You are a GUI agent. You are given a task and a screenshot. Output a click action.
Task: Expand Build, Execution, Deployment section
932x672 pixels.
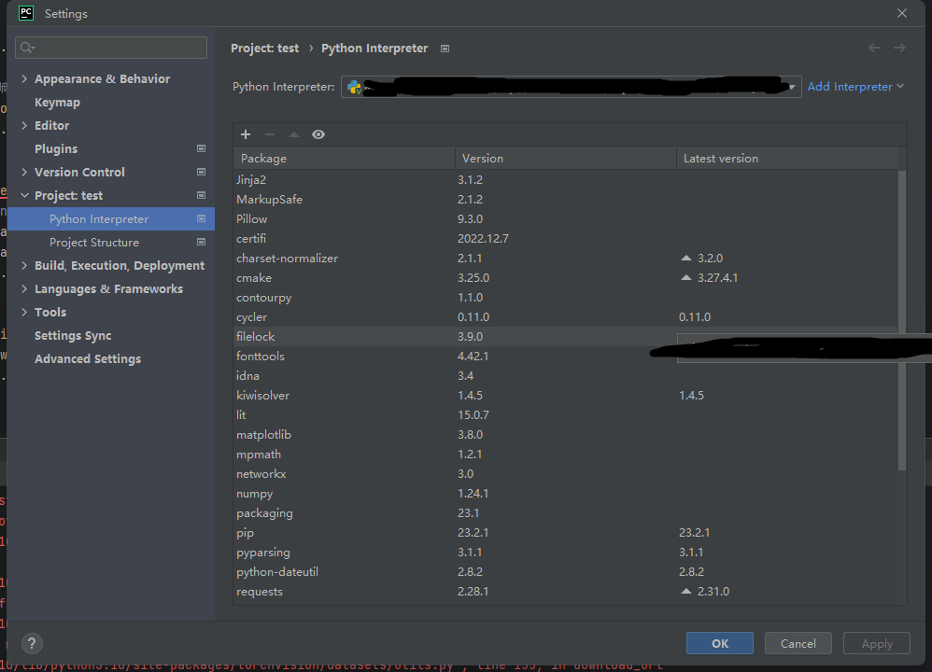click(24, 265)
